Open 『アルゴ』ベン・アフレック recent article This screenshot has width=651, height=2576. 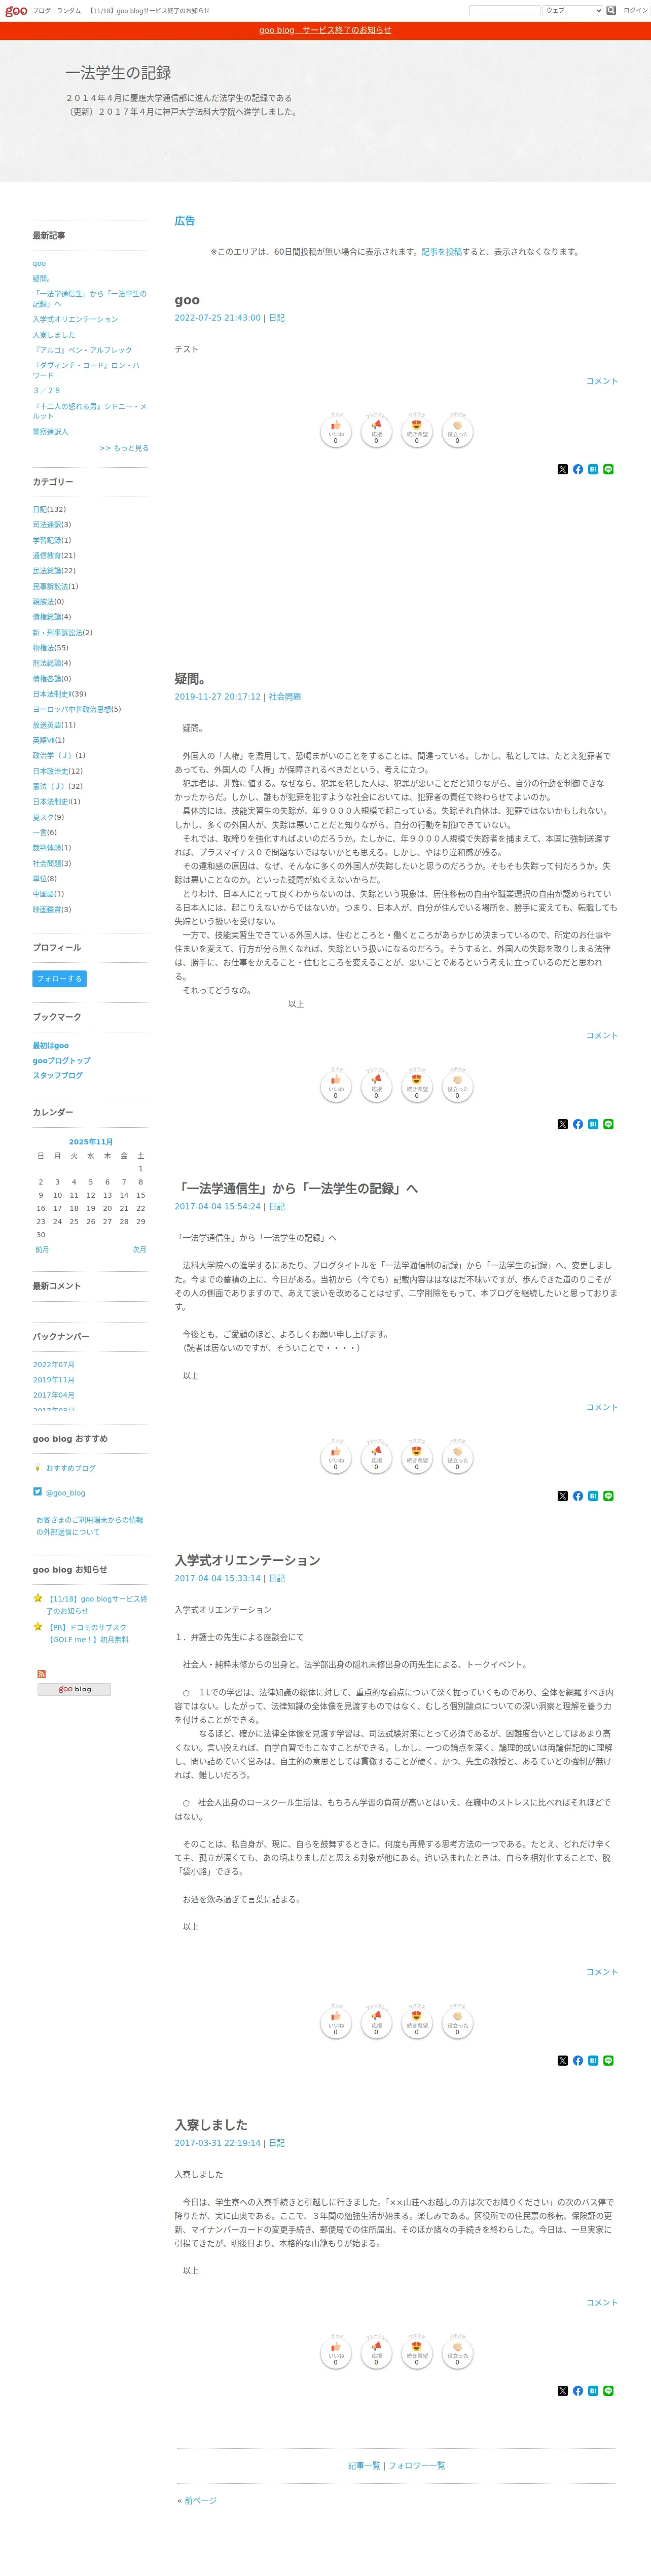pyautogui.click(x=82, y=350)
